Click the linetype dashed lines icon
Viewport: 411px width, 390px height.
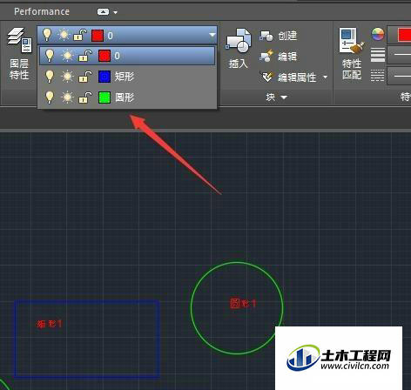(378, 76)
